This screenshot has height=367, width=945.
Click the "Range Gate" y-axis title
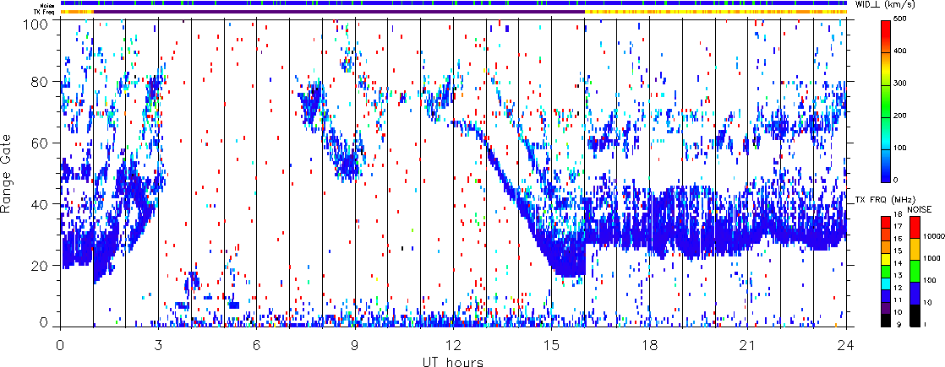(6, 173)
